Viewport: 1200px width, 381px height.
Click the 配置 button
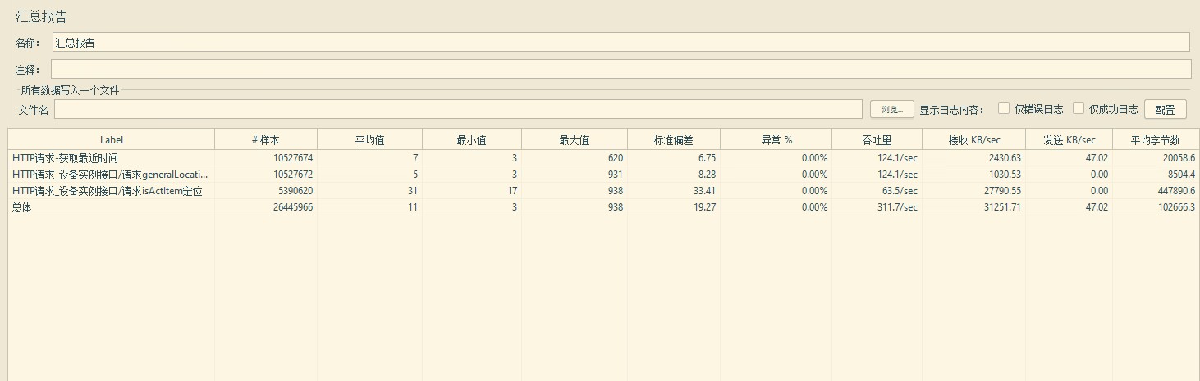1165,109
